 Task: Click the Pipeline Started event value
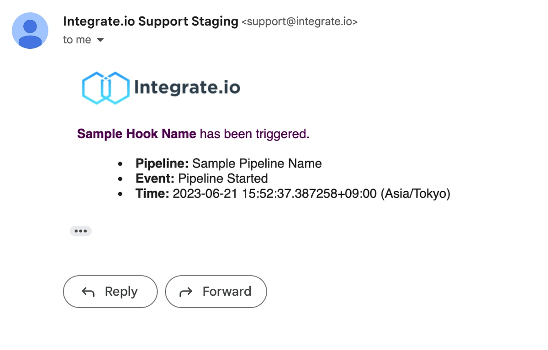(x=223, y=178)
